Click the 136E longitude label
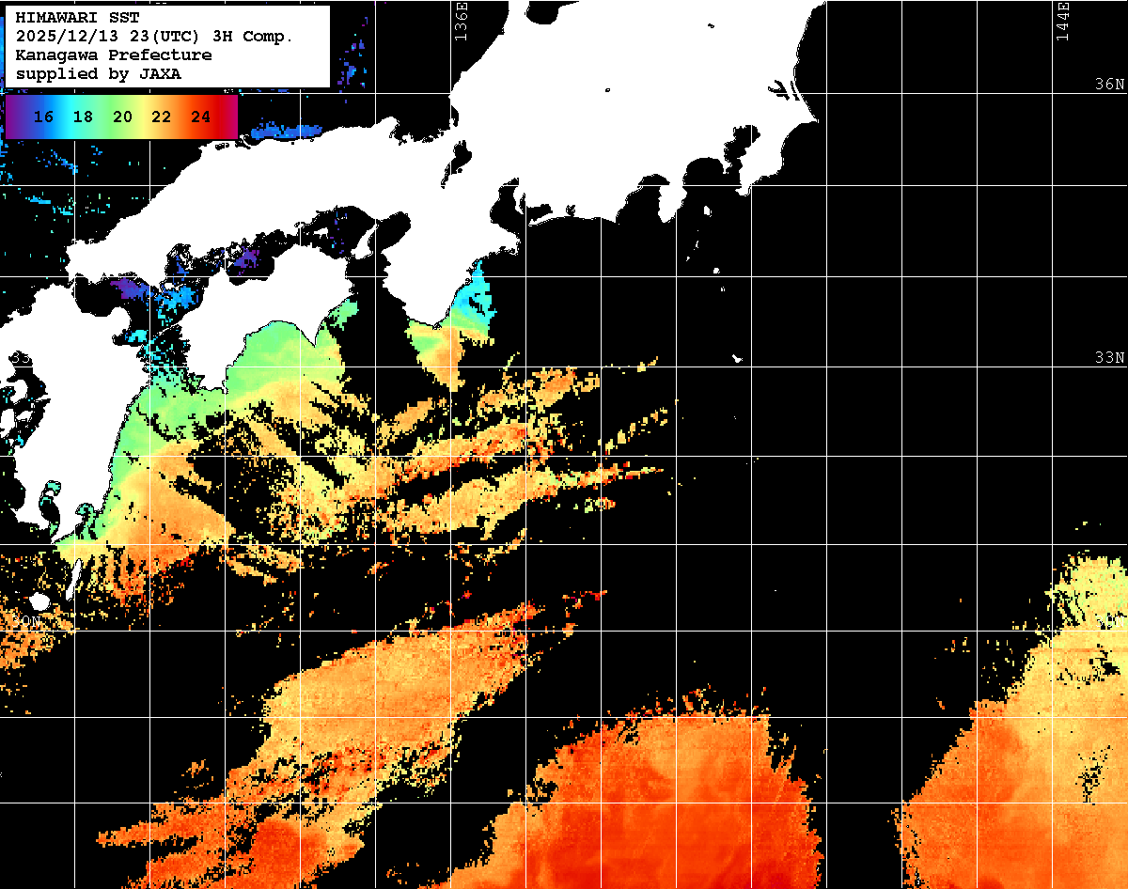Screen dimensions: 1128x889 [x=461, y=21]
